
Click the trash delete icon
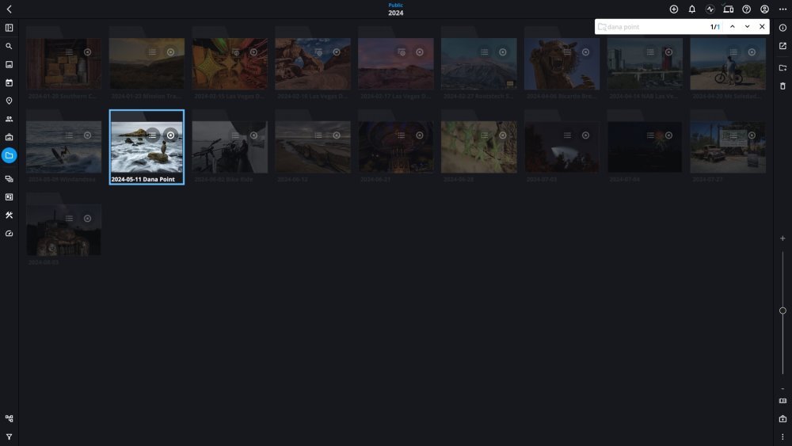(x=782, y=86)
